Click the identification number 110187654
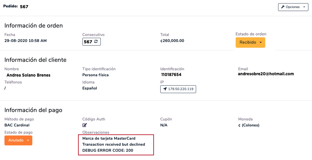Viewport: 312px width, 160px height. (x=171, y=75)
